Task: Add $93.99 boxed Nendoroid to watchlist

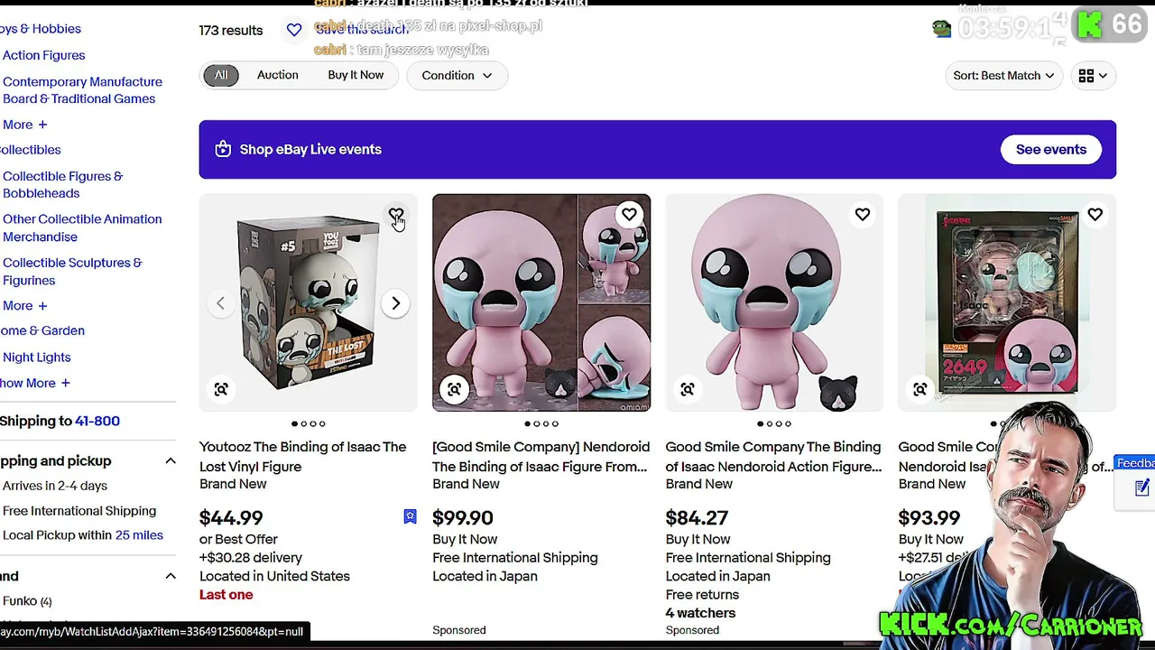Action: click(1095, 215)
